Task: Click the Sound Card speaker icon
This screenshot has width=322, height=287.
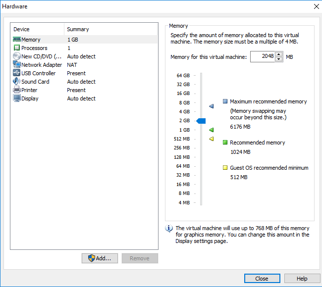Action: (x=17, y=81)
